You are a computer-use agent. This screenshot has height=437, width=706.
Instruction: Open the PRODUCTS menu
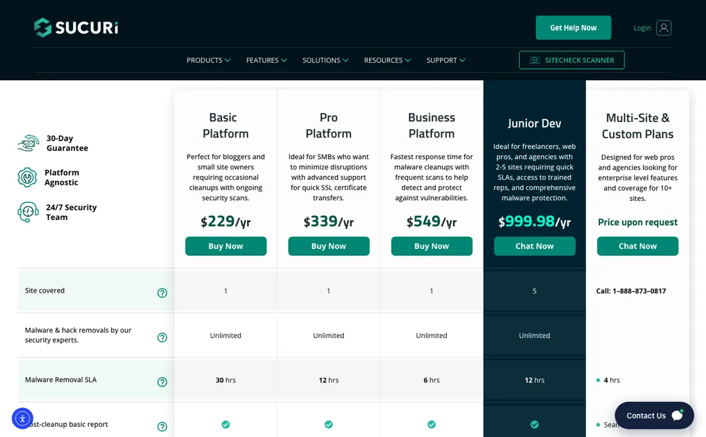pos(209,60)
